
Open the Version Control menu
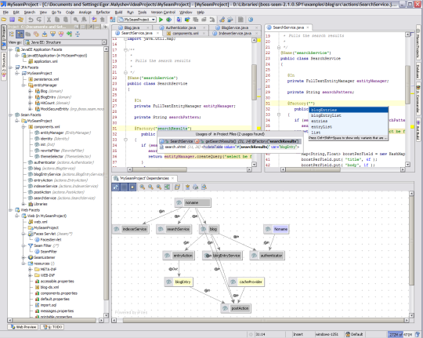pyautogui.click(x=163, y=13)
